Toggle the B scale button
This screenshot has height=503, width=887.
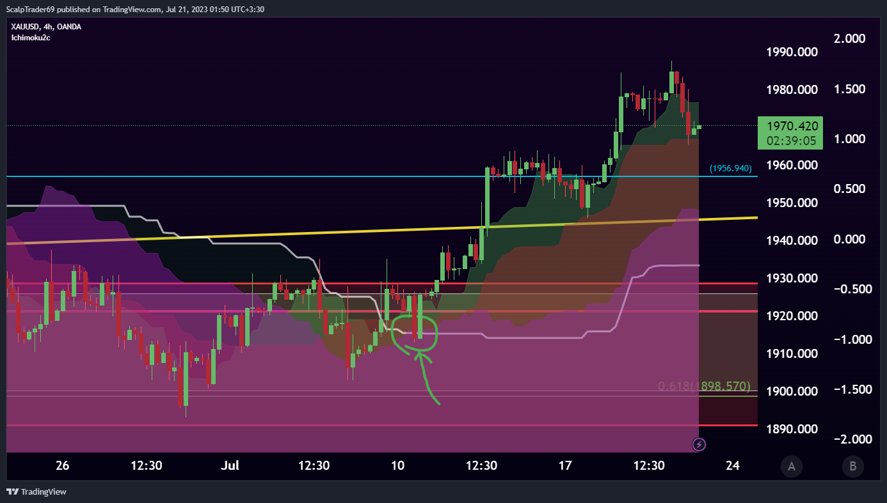[852, 466]
